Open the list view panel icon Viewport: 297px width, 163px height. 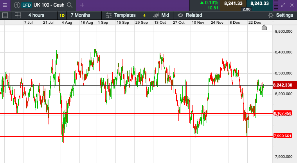click(x=5, y=15)
